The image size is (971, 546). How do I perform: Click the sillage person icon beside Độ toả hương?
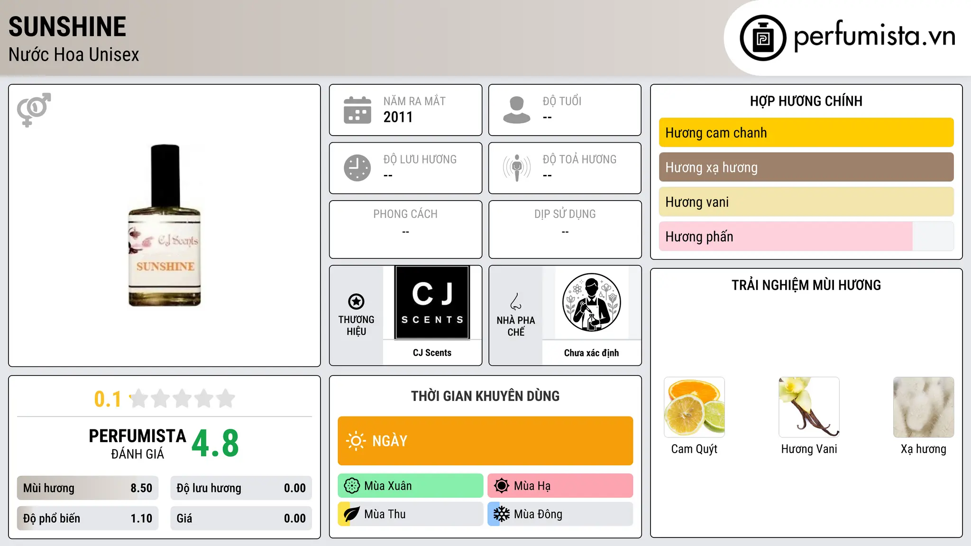[x=517, y=168]
